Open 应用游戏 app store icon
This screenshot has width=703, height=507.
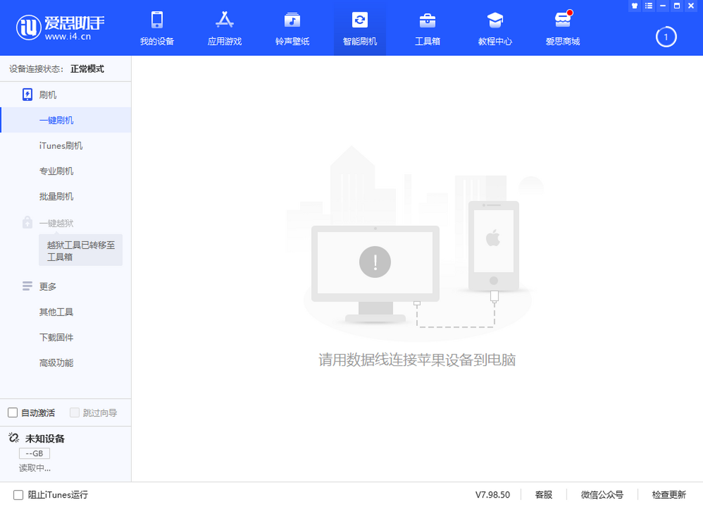coord(224,21)
